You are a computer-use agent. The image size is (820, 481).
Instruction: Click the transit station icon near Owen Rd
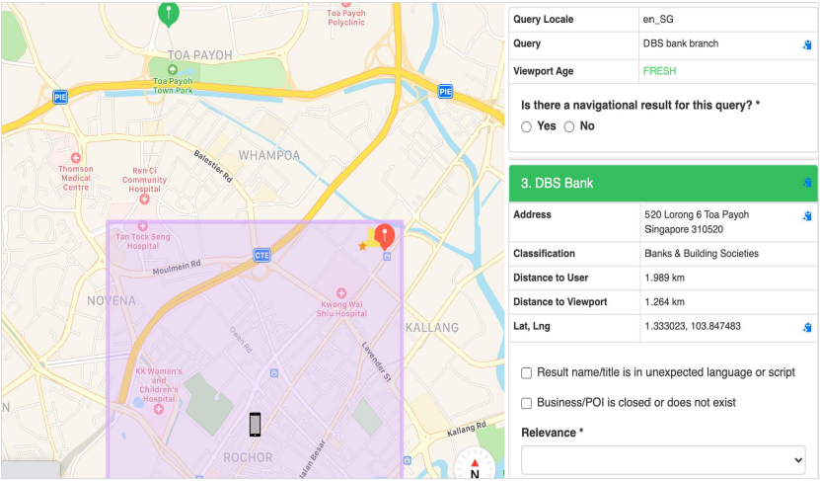[274, 373]
